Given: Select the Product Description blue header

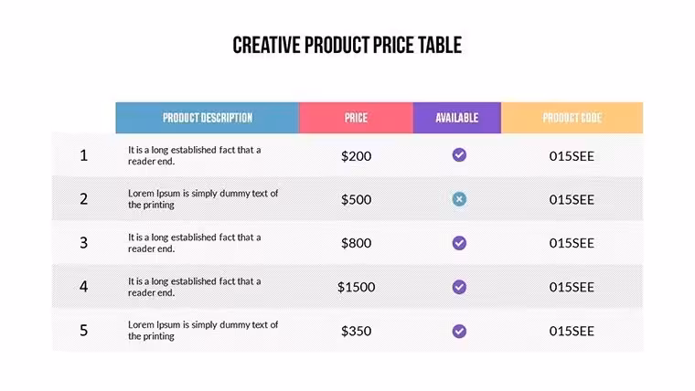Looking at the screenshot, I should coord(208,118).
